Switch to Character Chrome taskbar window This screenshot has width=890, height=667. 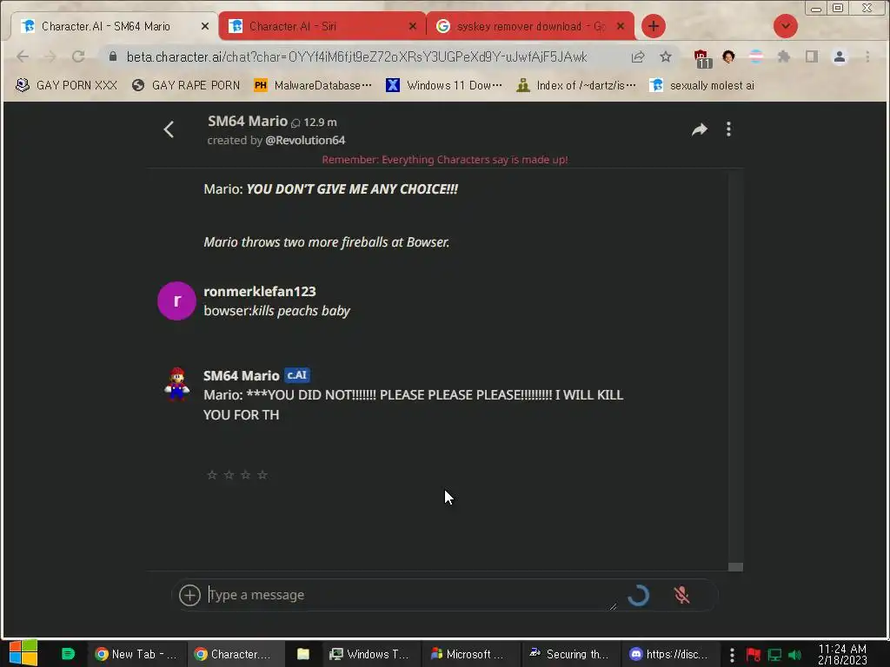(236, 654)
